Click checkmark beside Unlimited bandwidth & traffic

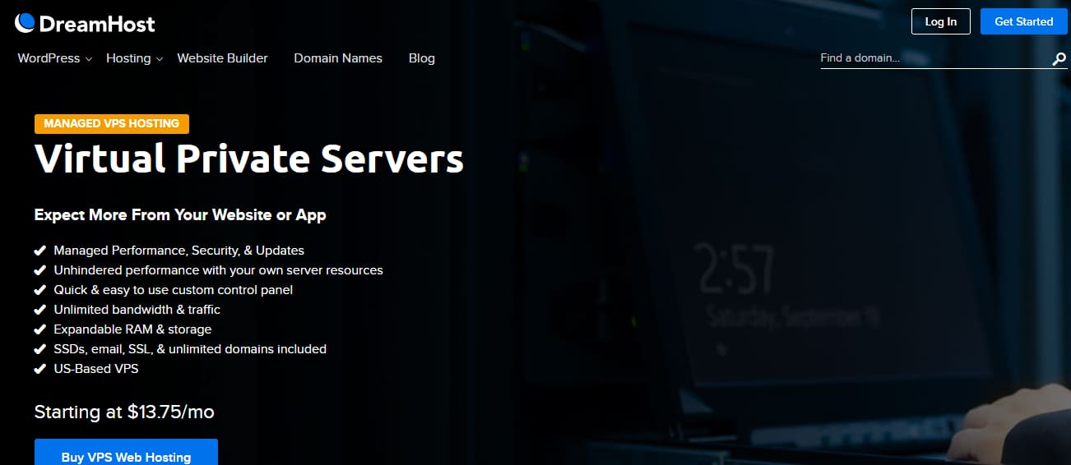click(x=39, y=310)
